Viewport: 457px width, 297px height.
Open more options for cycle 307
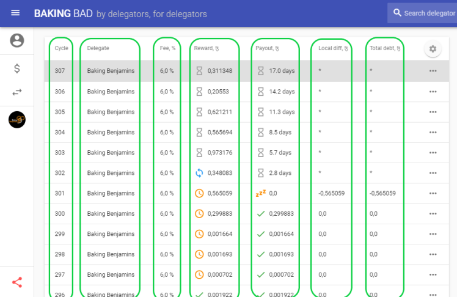point(433,71)
